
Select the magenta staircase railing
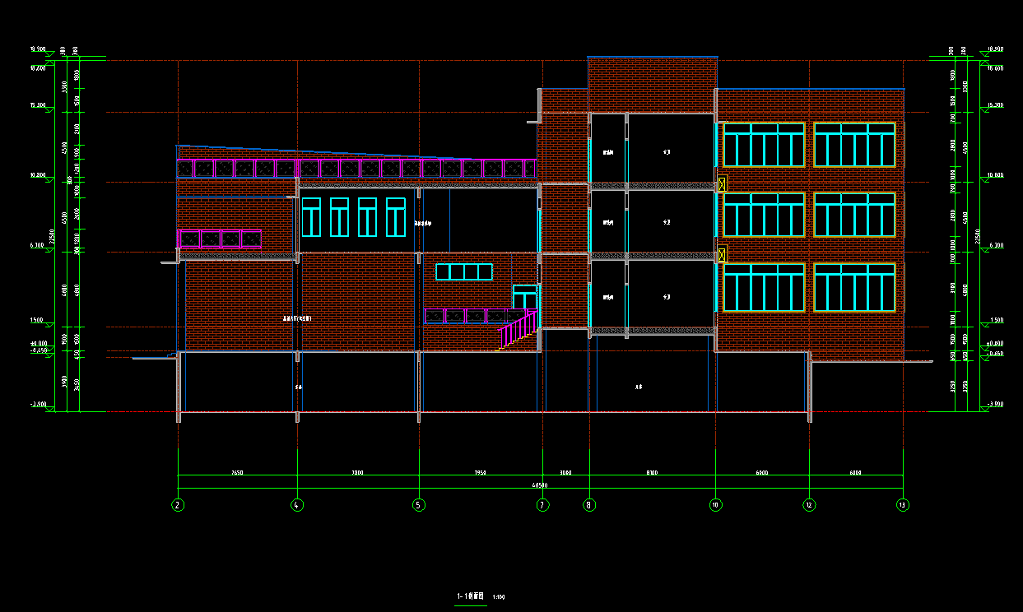point(518,329)
